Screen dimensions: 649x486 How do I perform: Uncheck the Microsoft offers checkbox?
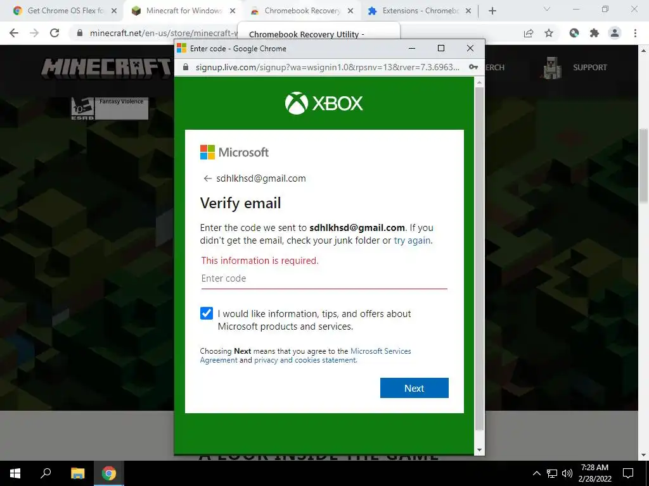pyautogui.click(x=206, y=313)
